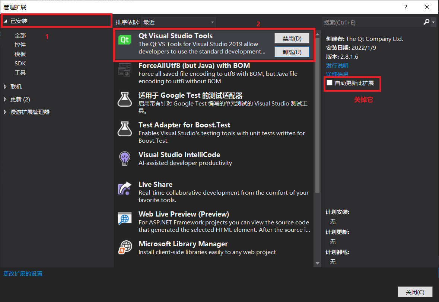Click the extension search input field
Viewport: 439px width, 302px height.
(372, 22)
